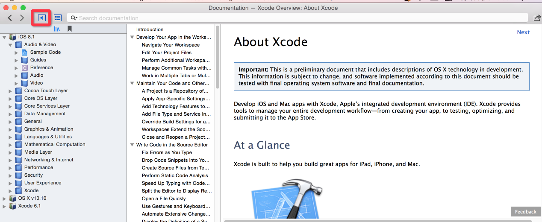This screenshot has width=542, height=222.
Task: Collapse the Write Code in the Source Editor section
Action: click(132, 145)
